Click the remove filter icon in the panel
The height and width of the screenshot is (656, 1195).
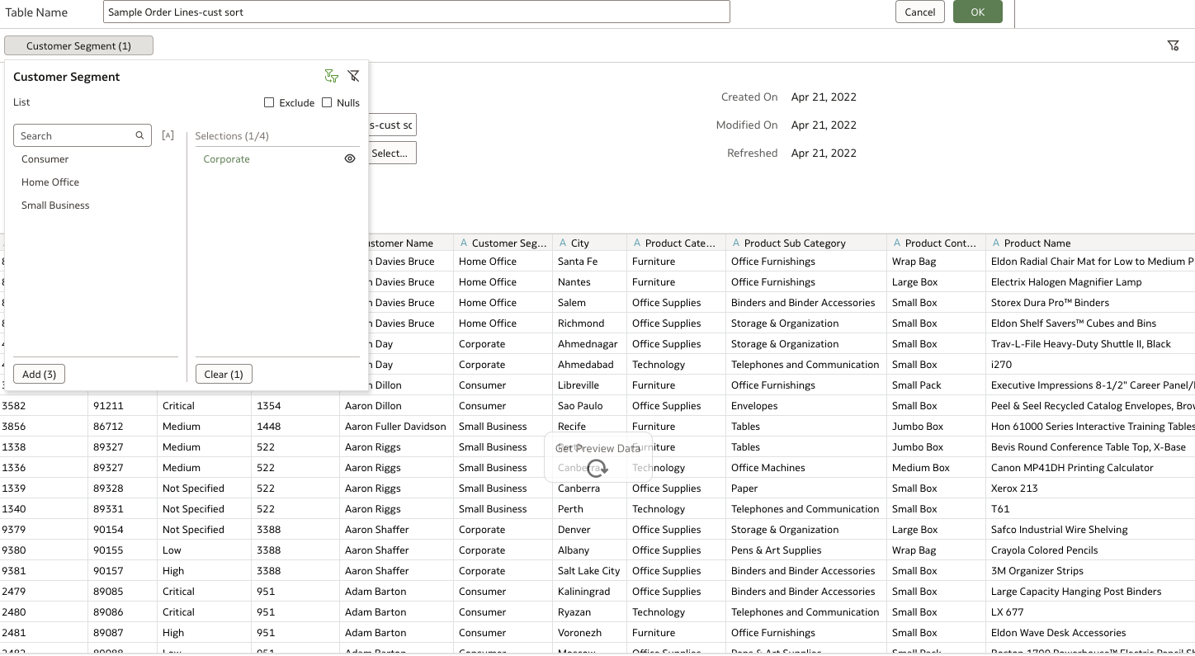click(x=354, y=75)
